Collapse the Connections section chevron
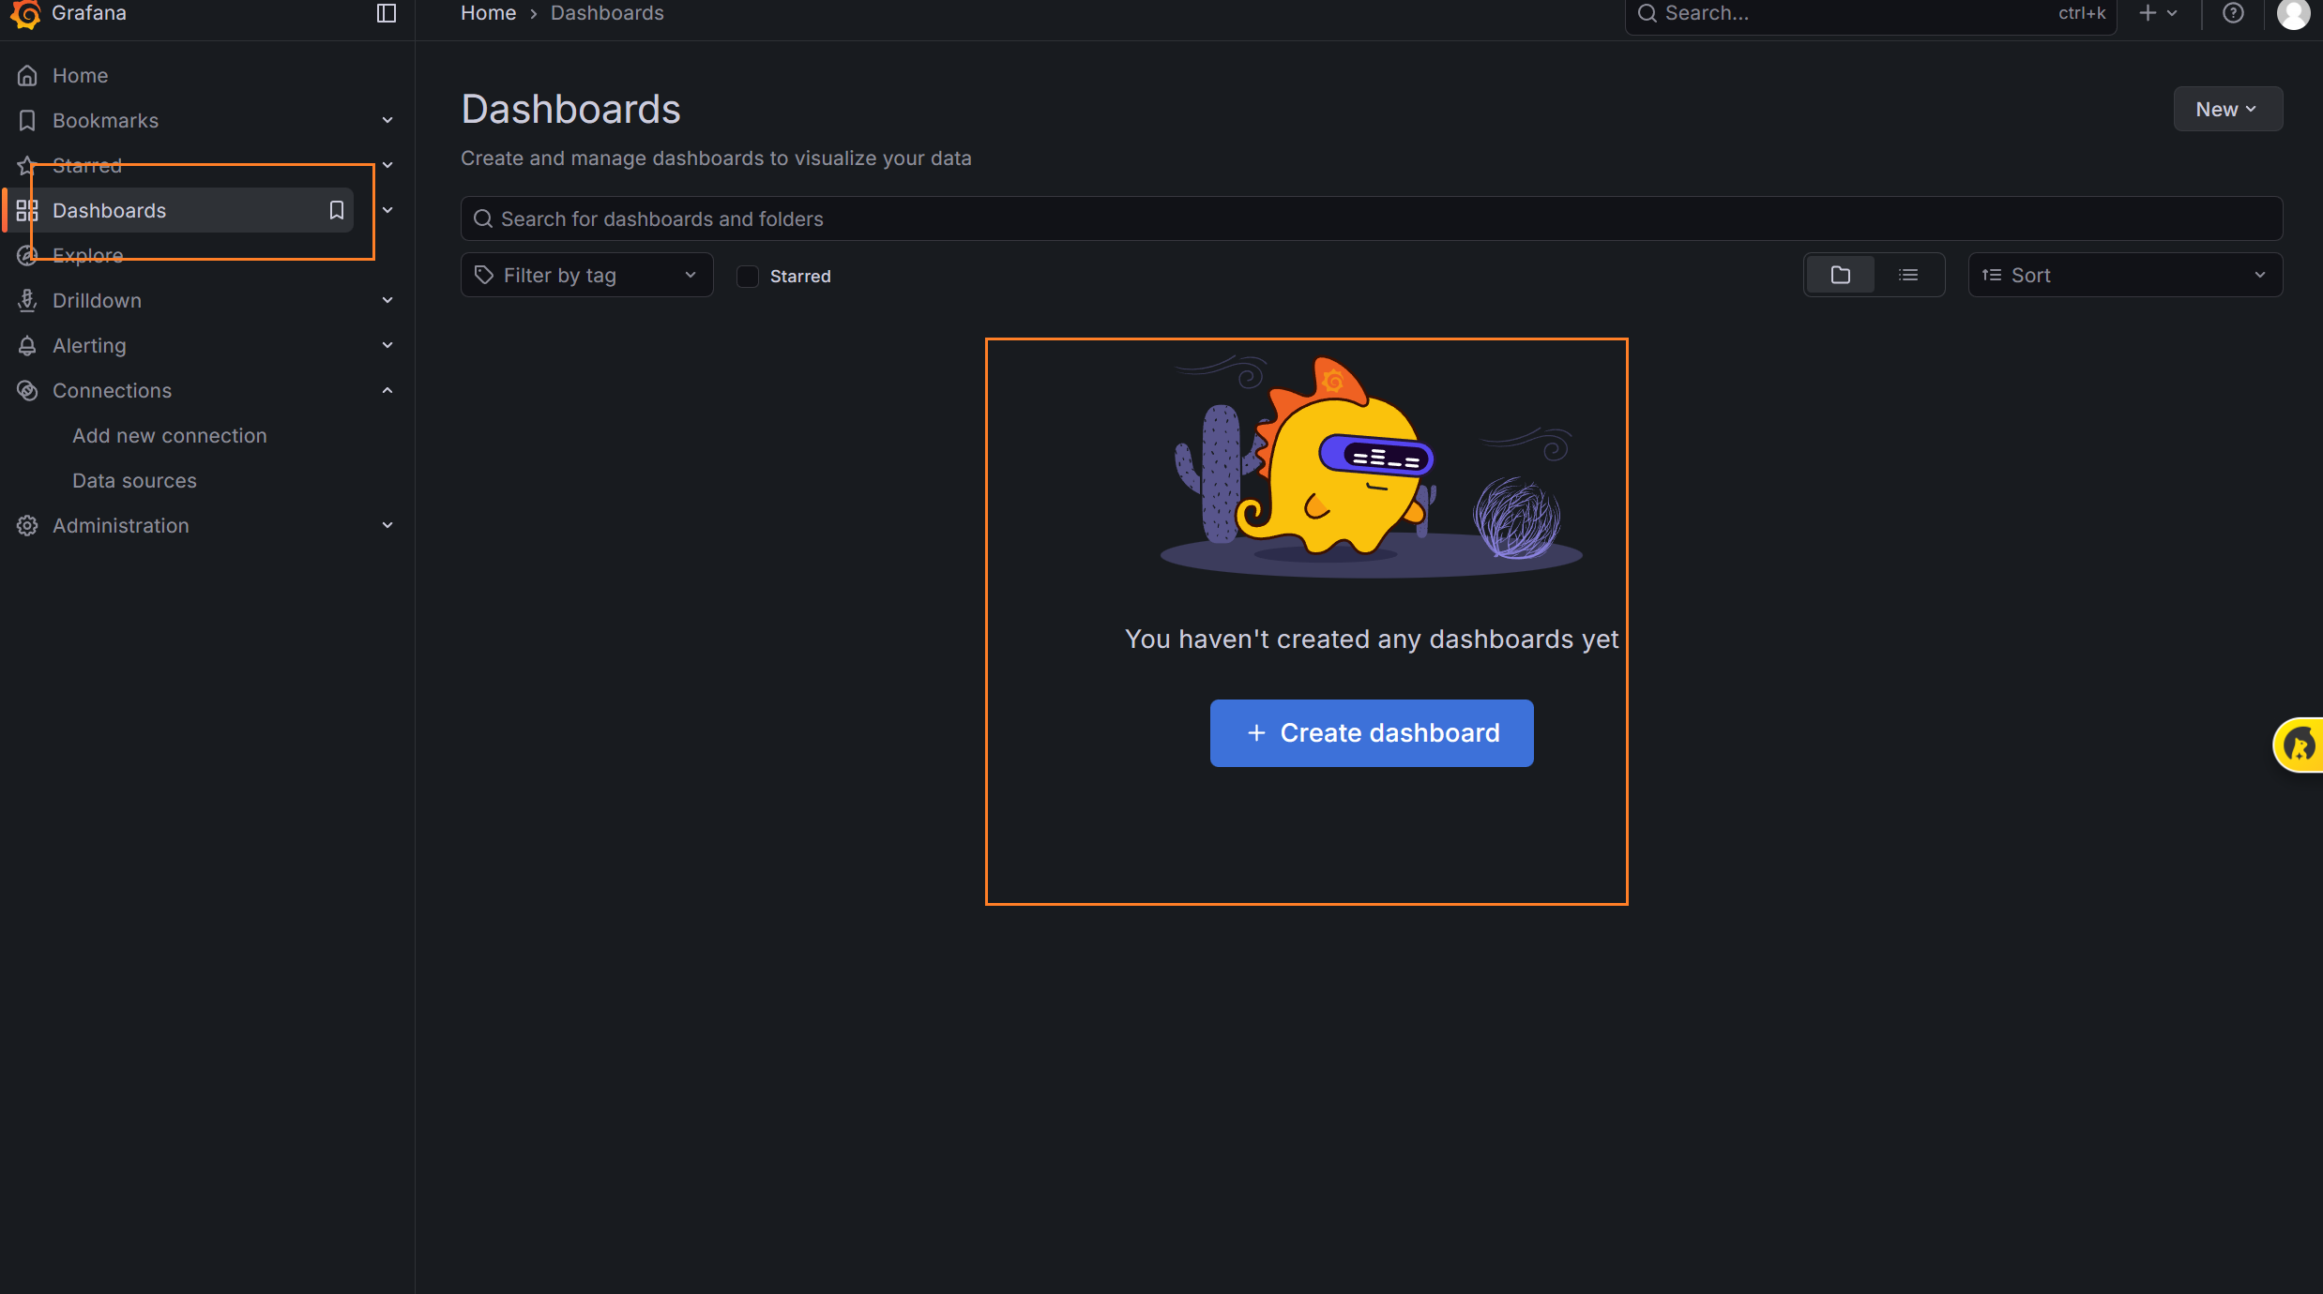This screenshot has width=2323, height=1294. 387,390
